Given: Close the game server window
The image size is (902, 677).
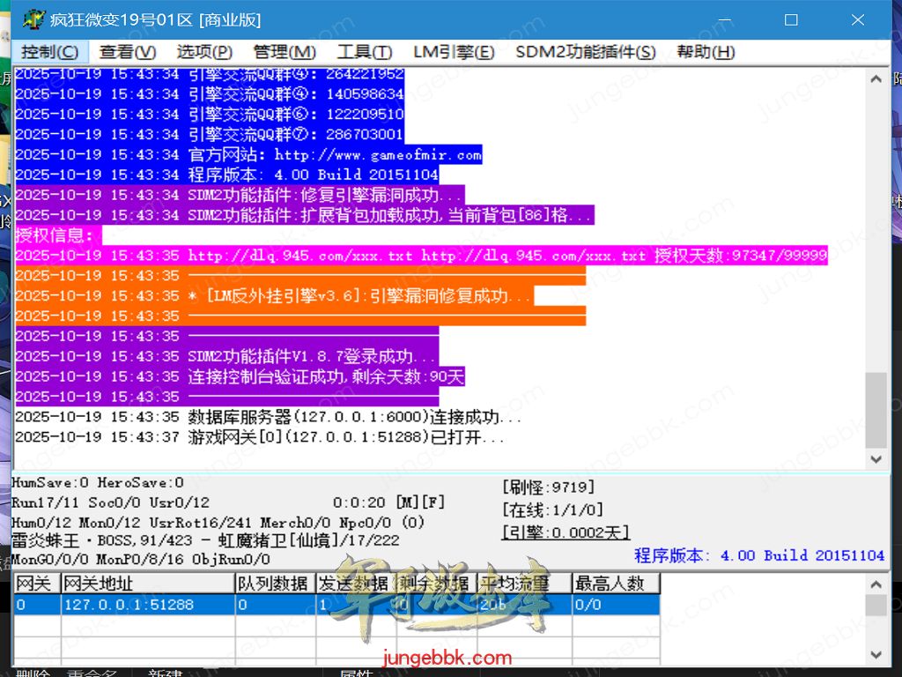Looking at the screenshot, I should pos(858,19).
